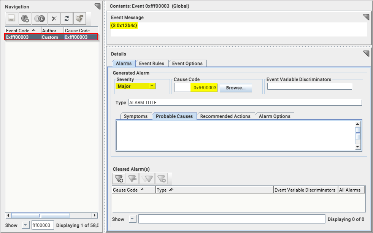
Task: Switch to the Event Options tab
Action: [x=188, y=63]
